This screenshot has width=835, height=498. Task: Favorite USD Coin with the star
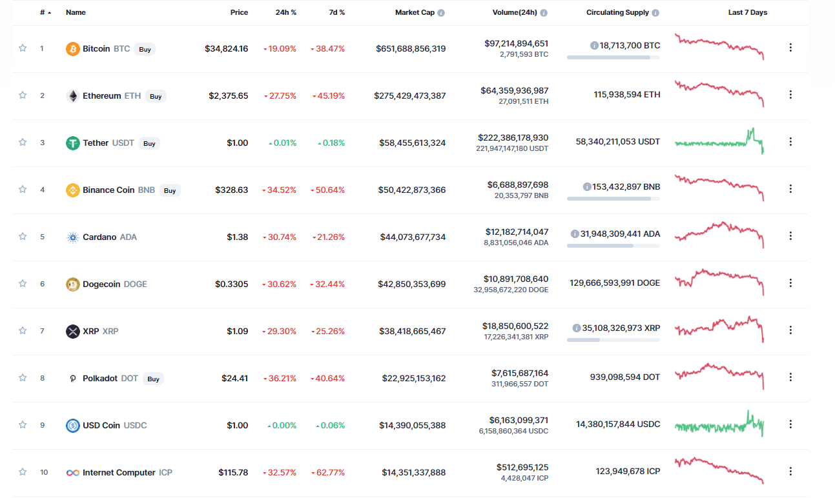click(23, 425)
